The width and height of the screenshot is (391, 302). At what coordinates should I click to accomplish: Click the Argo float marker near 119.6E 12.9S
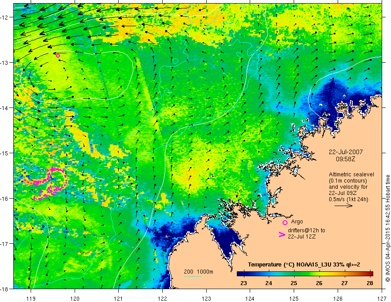[58, 56]
